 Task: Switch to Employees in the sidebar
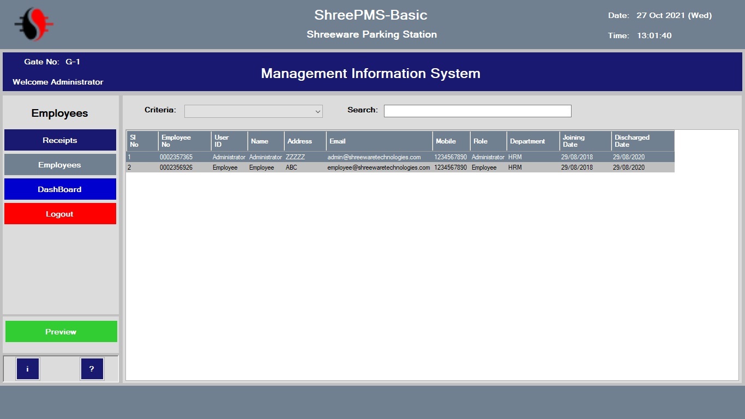pyautogui.click(x=60, y=165)
